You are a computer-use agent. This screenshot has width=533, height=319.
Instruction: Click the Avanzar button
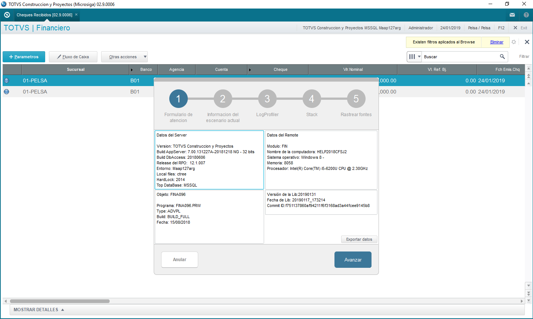353,260
